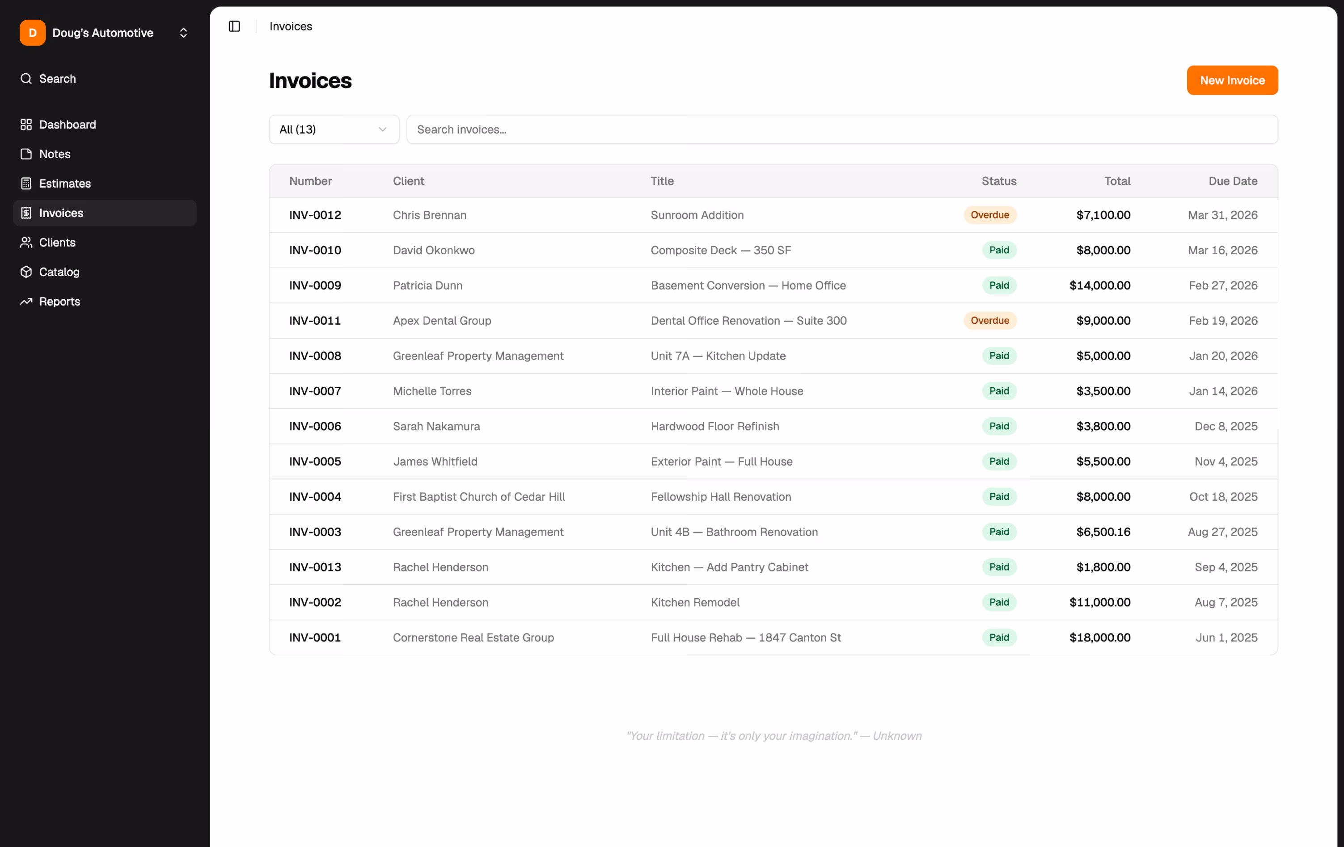The image size is (1344, 847).
Task: Click due date Aug 7, 2025
Action: coord(1226,602)
